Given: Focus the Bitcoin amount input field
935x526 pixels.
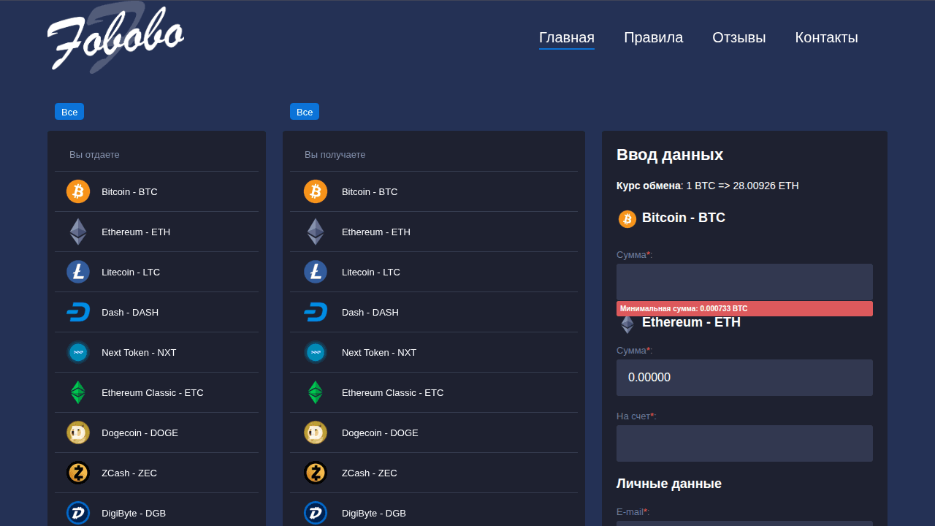Looking at the screenshot, I should tap(744, 282).
